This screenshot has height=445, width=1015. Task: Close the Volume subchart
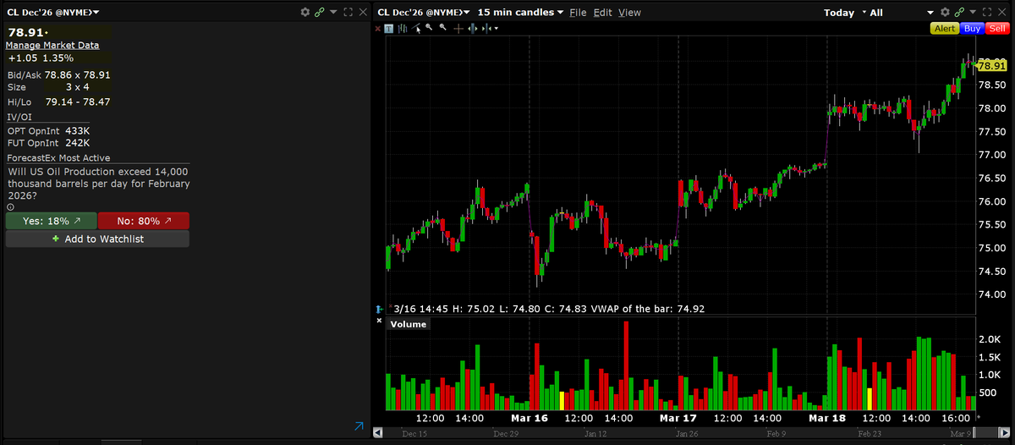coord(377,321)
